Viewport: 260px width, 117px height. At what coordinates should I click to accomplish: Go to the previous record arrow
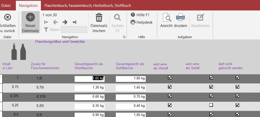[x=55, y=22]
